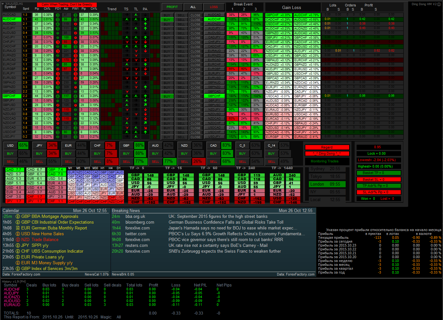Viewport: 443px width, 320px height.
Task: Select the PROFIT filter tab
Action: click(172, 7)
